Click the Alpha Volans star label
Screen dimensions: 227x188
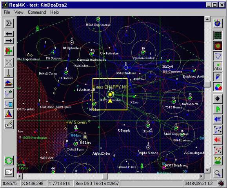coord(148,153)
